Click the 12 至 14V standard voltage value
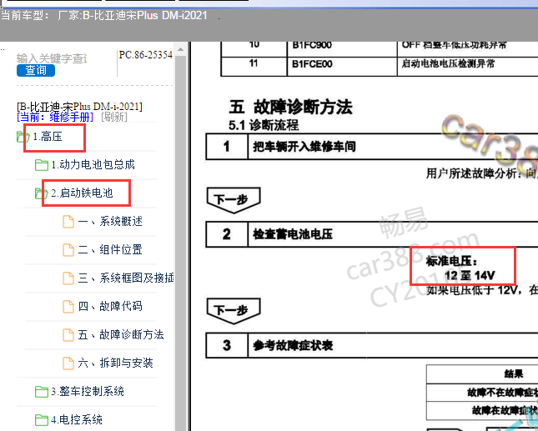Image resolution: width=538 pixels, height=431 pixels. click(470, 275)
